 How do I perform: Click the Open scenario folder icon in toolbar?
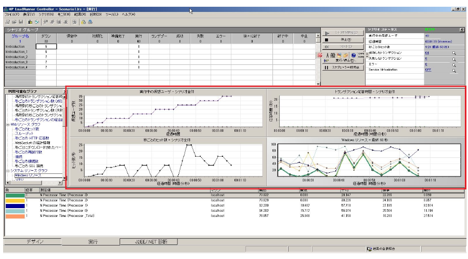[x=14, y=22]
